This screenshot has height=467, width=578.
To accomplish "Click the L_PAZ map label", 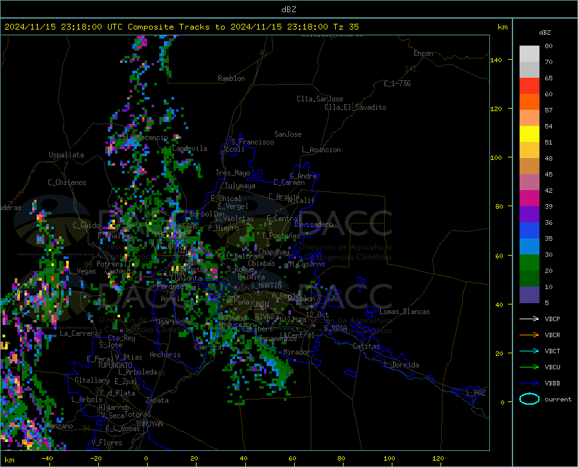I will tap(476, 393).
